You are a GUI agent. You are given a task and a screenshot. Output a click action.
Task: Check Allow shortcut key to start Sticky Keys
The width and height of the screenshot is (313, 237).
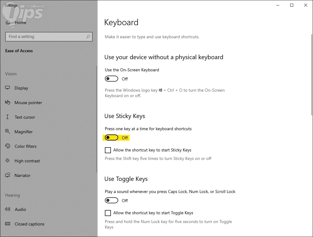click(x=108, y=150)
